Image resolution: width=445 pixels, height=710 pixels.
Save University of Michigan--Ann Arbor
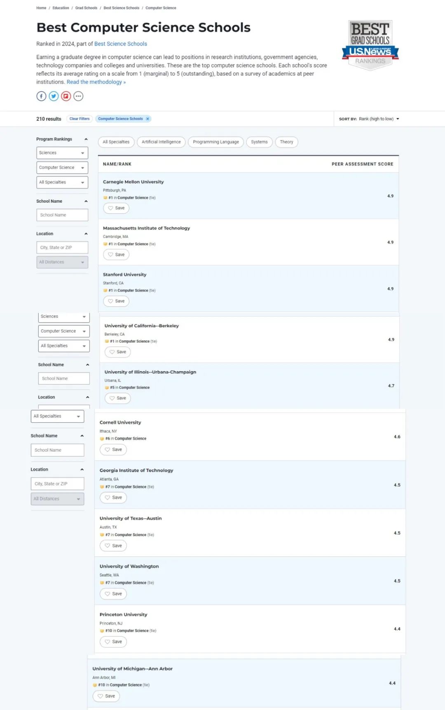pos(106,696)
